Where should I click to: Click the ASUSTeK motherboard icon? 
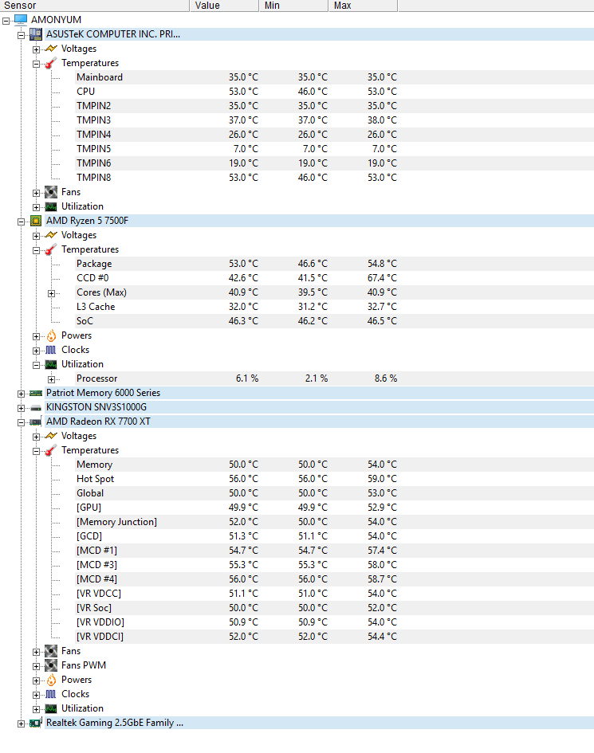tap(36, 34)
